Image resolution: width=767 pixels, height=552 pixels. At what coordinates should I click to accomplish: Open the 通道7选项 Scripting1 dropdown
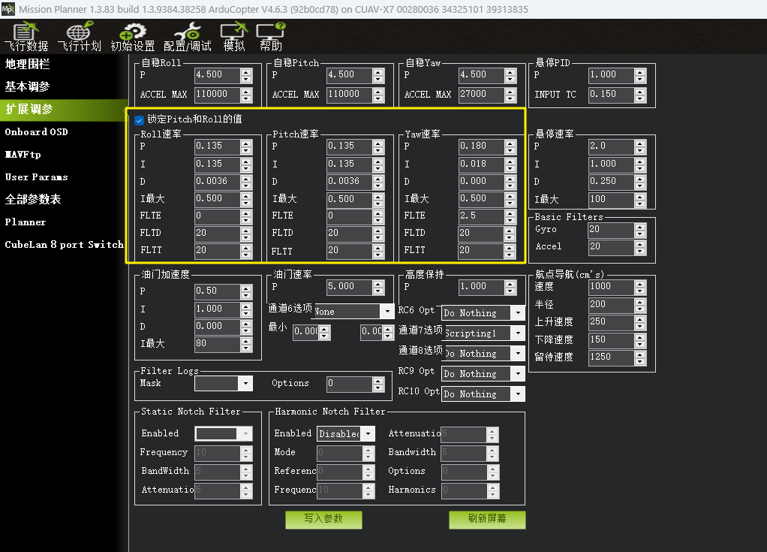coord(518,333)
